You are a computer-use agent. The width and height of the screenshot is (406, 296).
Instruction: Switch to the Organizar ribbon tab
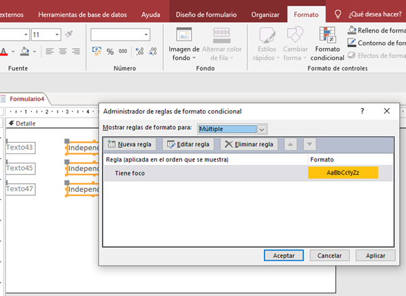click(265, 14)
